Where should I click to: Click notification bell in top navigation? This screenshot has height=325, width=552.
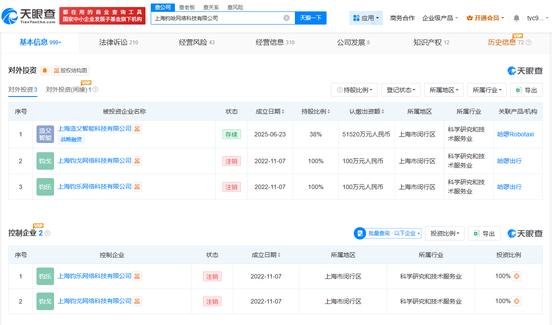point(516,18)
